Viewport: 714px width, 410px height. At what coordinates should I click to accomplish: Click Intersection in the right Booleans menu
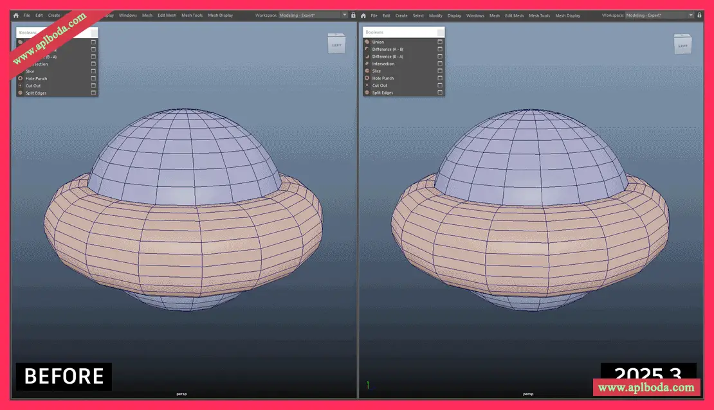tap(383, 64)
